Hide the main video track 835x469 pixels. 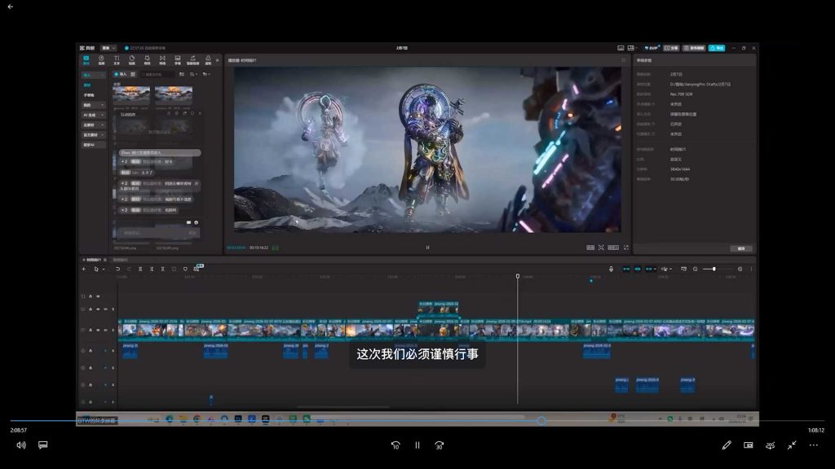[x=98, y=331]
